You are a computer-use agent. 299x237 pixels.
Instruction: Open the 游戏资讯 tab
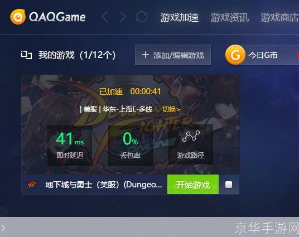[x=230, y=17]
